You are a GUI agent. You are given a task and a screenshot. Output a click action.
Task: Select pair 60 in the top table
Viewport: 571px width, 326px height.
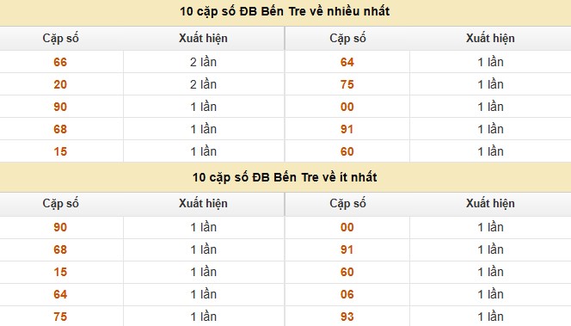tap(347, 151)
